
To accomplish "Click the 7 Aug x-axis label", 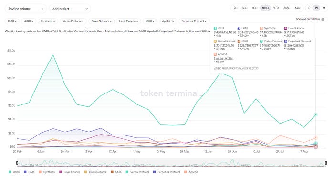I will point(304,152).
